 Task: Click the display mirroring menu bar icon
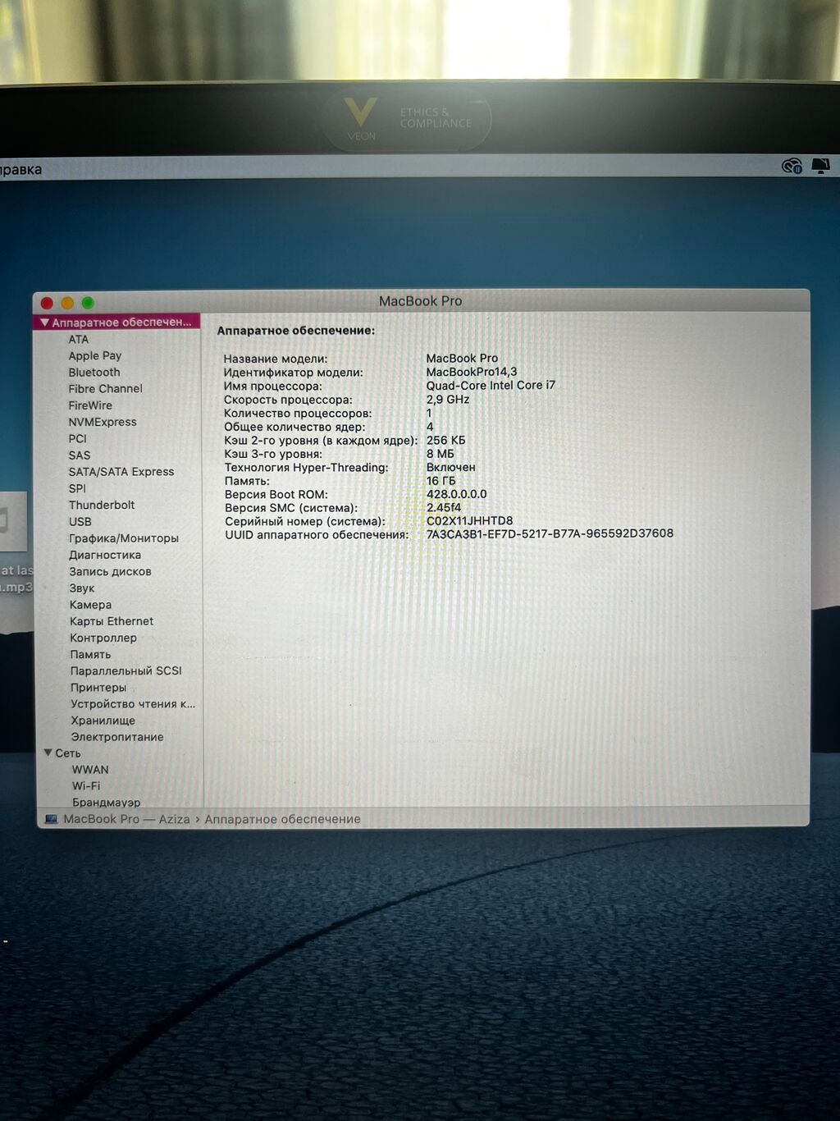click(x=820, y=167)
